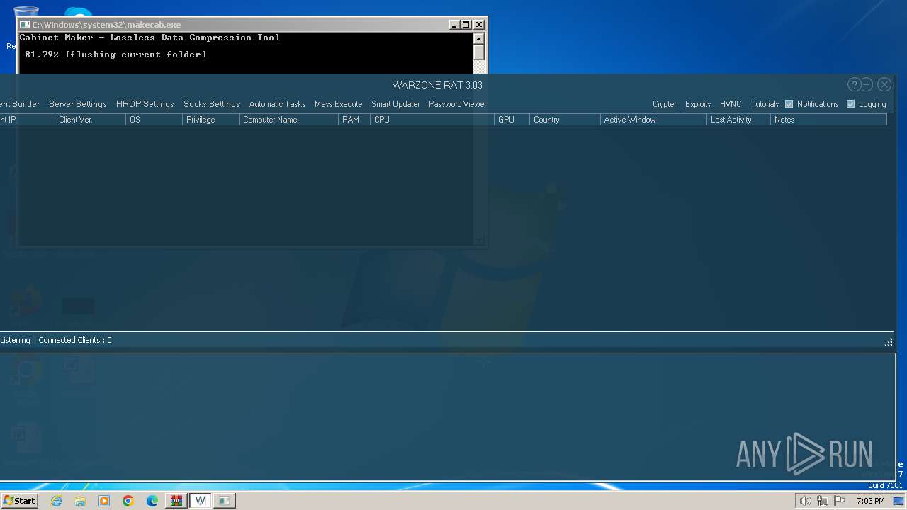Click the taskbar clock showing 7:03 PM
This screenshot has width=907, height=510.
click(870, 501)
